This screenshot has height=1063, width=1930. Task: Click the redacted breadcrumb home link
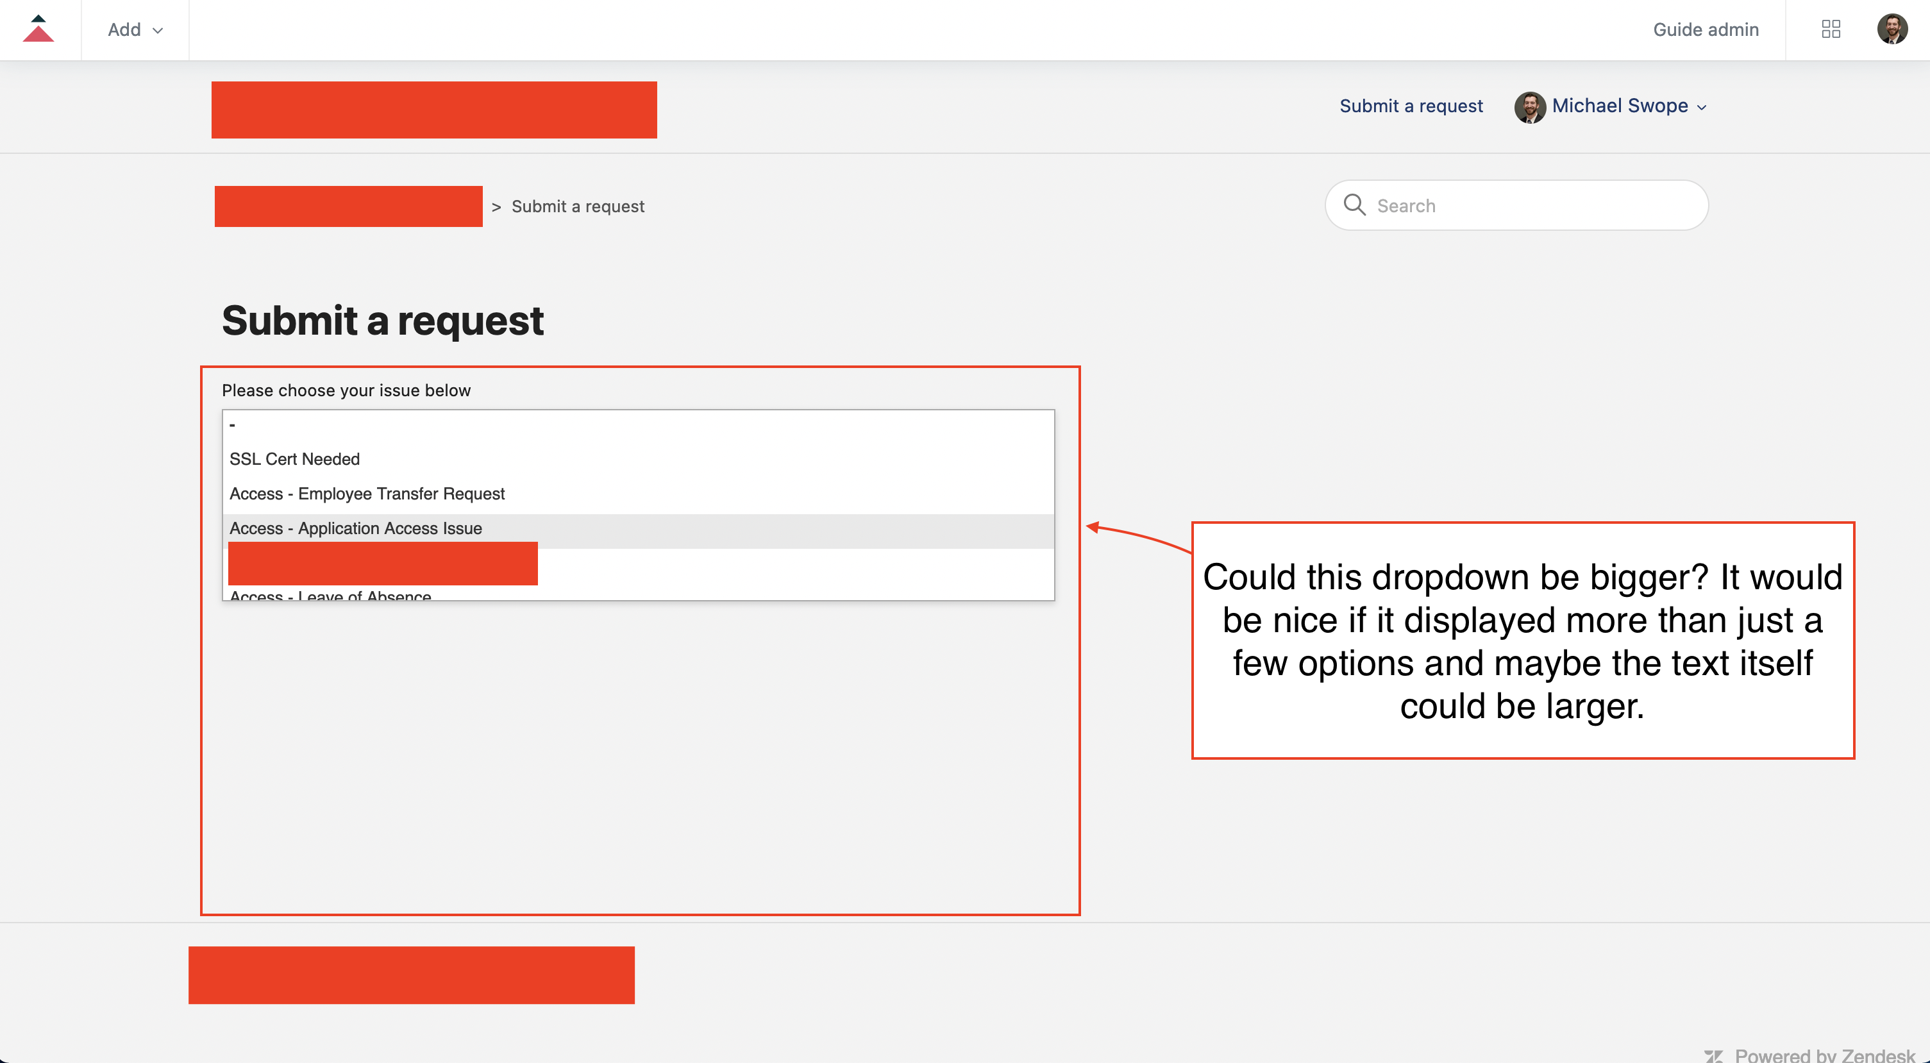[x=348, y=206]
